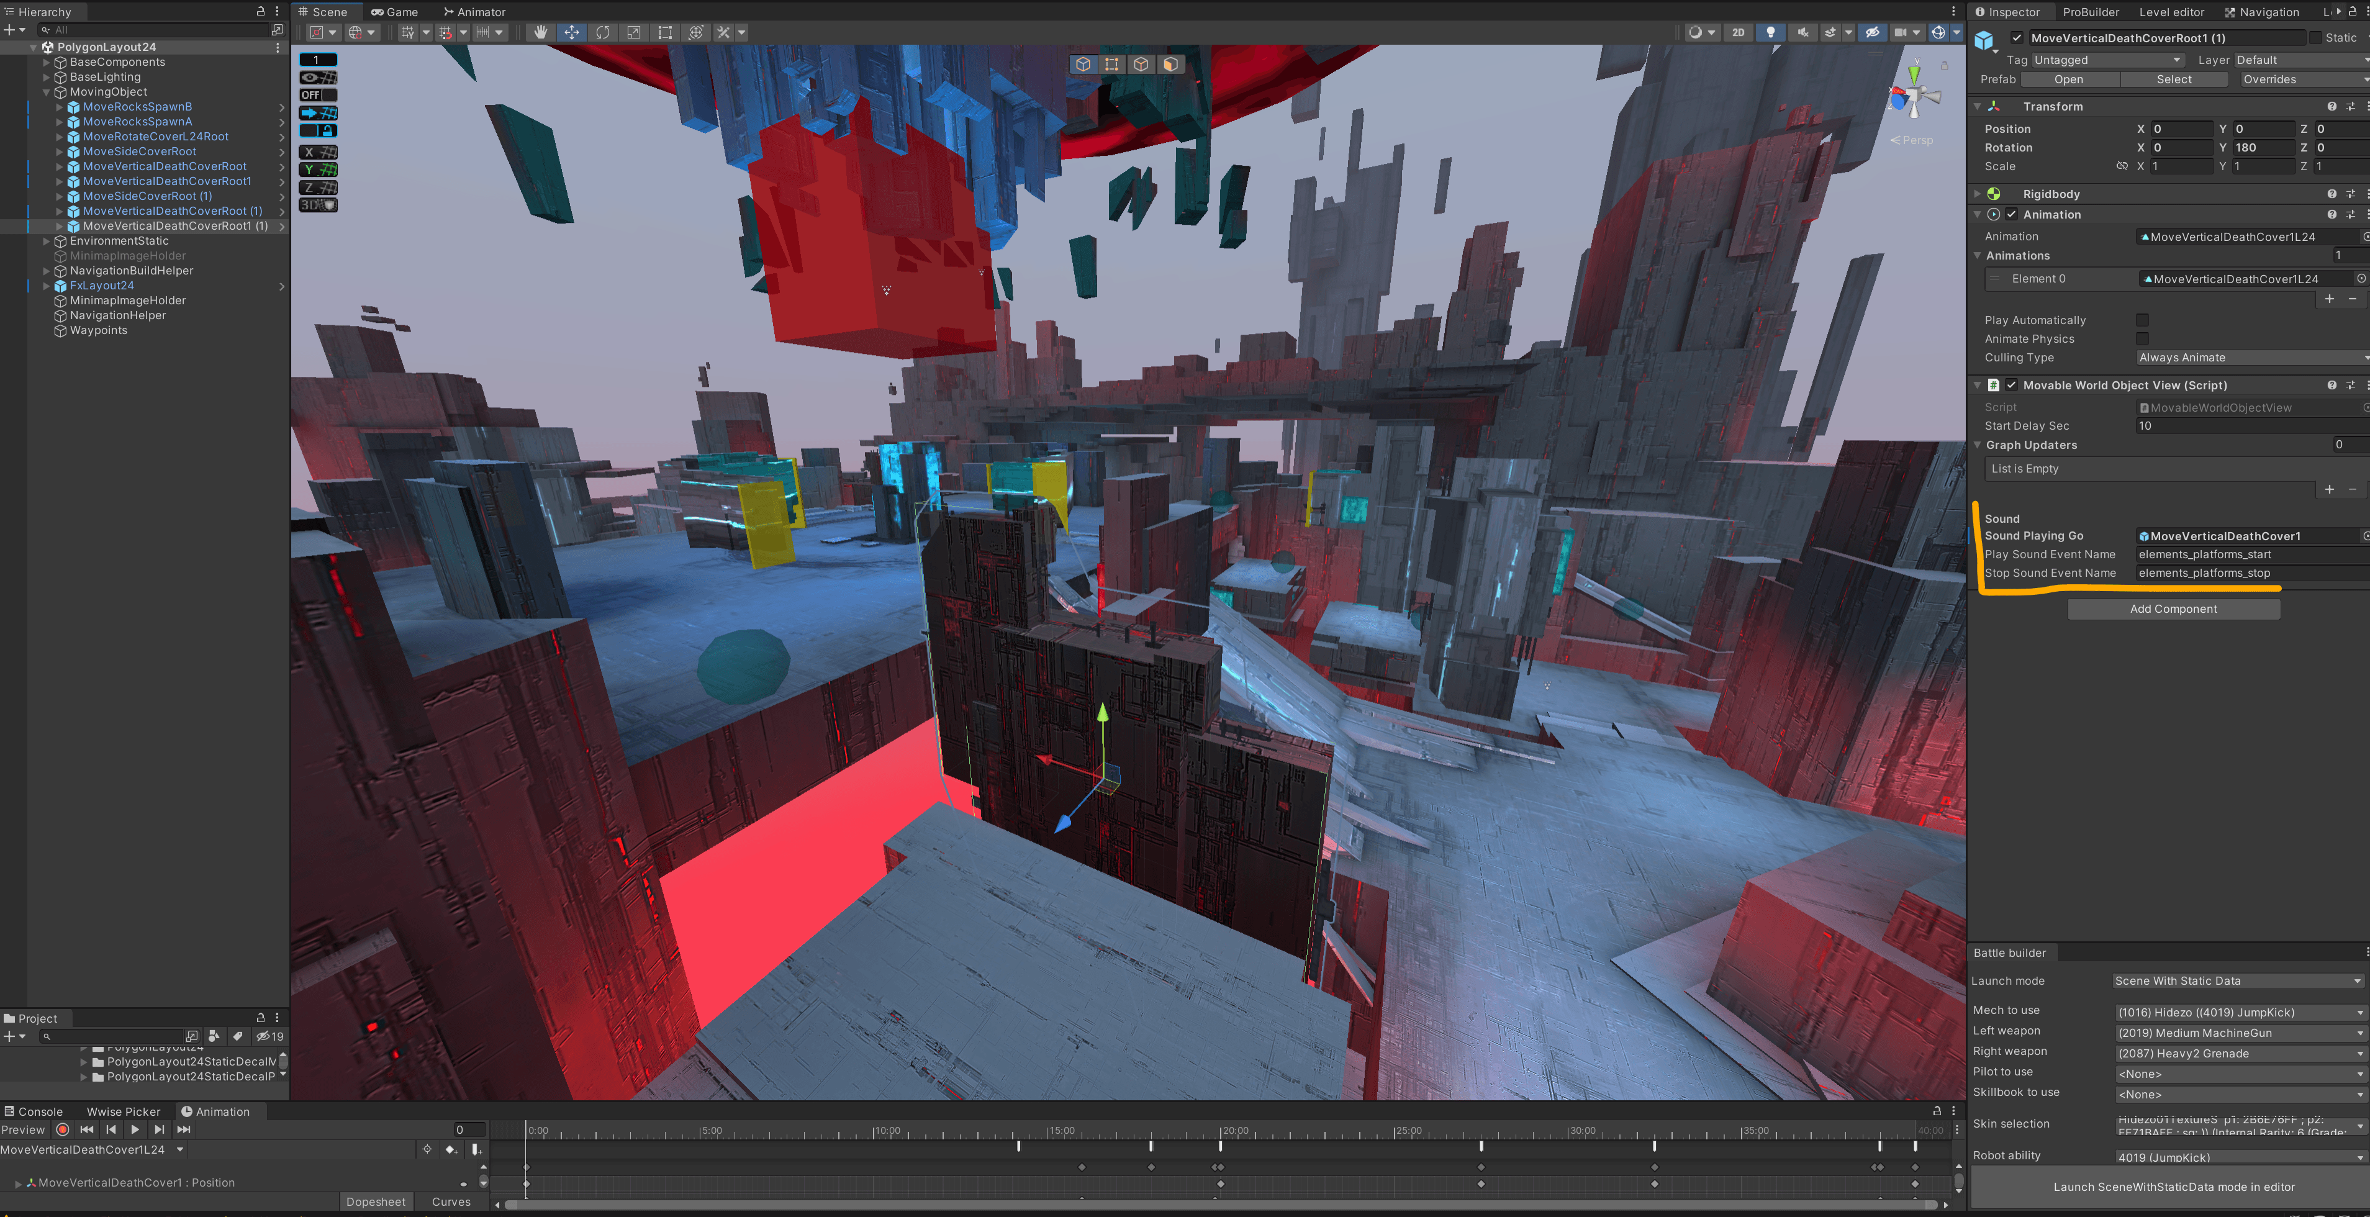The image size is (2370, 1217).
Task: Select ProBuilder Vertex selection mode
Action: coord(1111,65)
